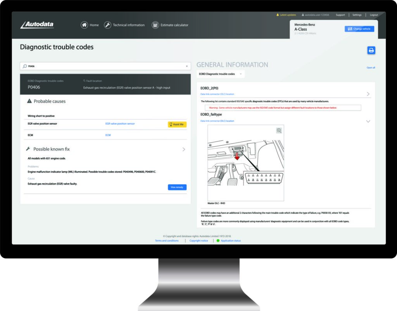Clear the P0406 search with X
Screen dimensions: 397x311
(x=187, y=66)
